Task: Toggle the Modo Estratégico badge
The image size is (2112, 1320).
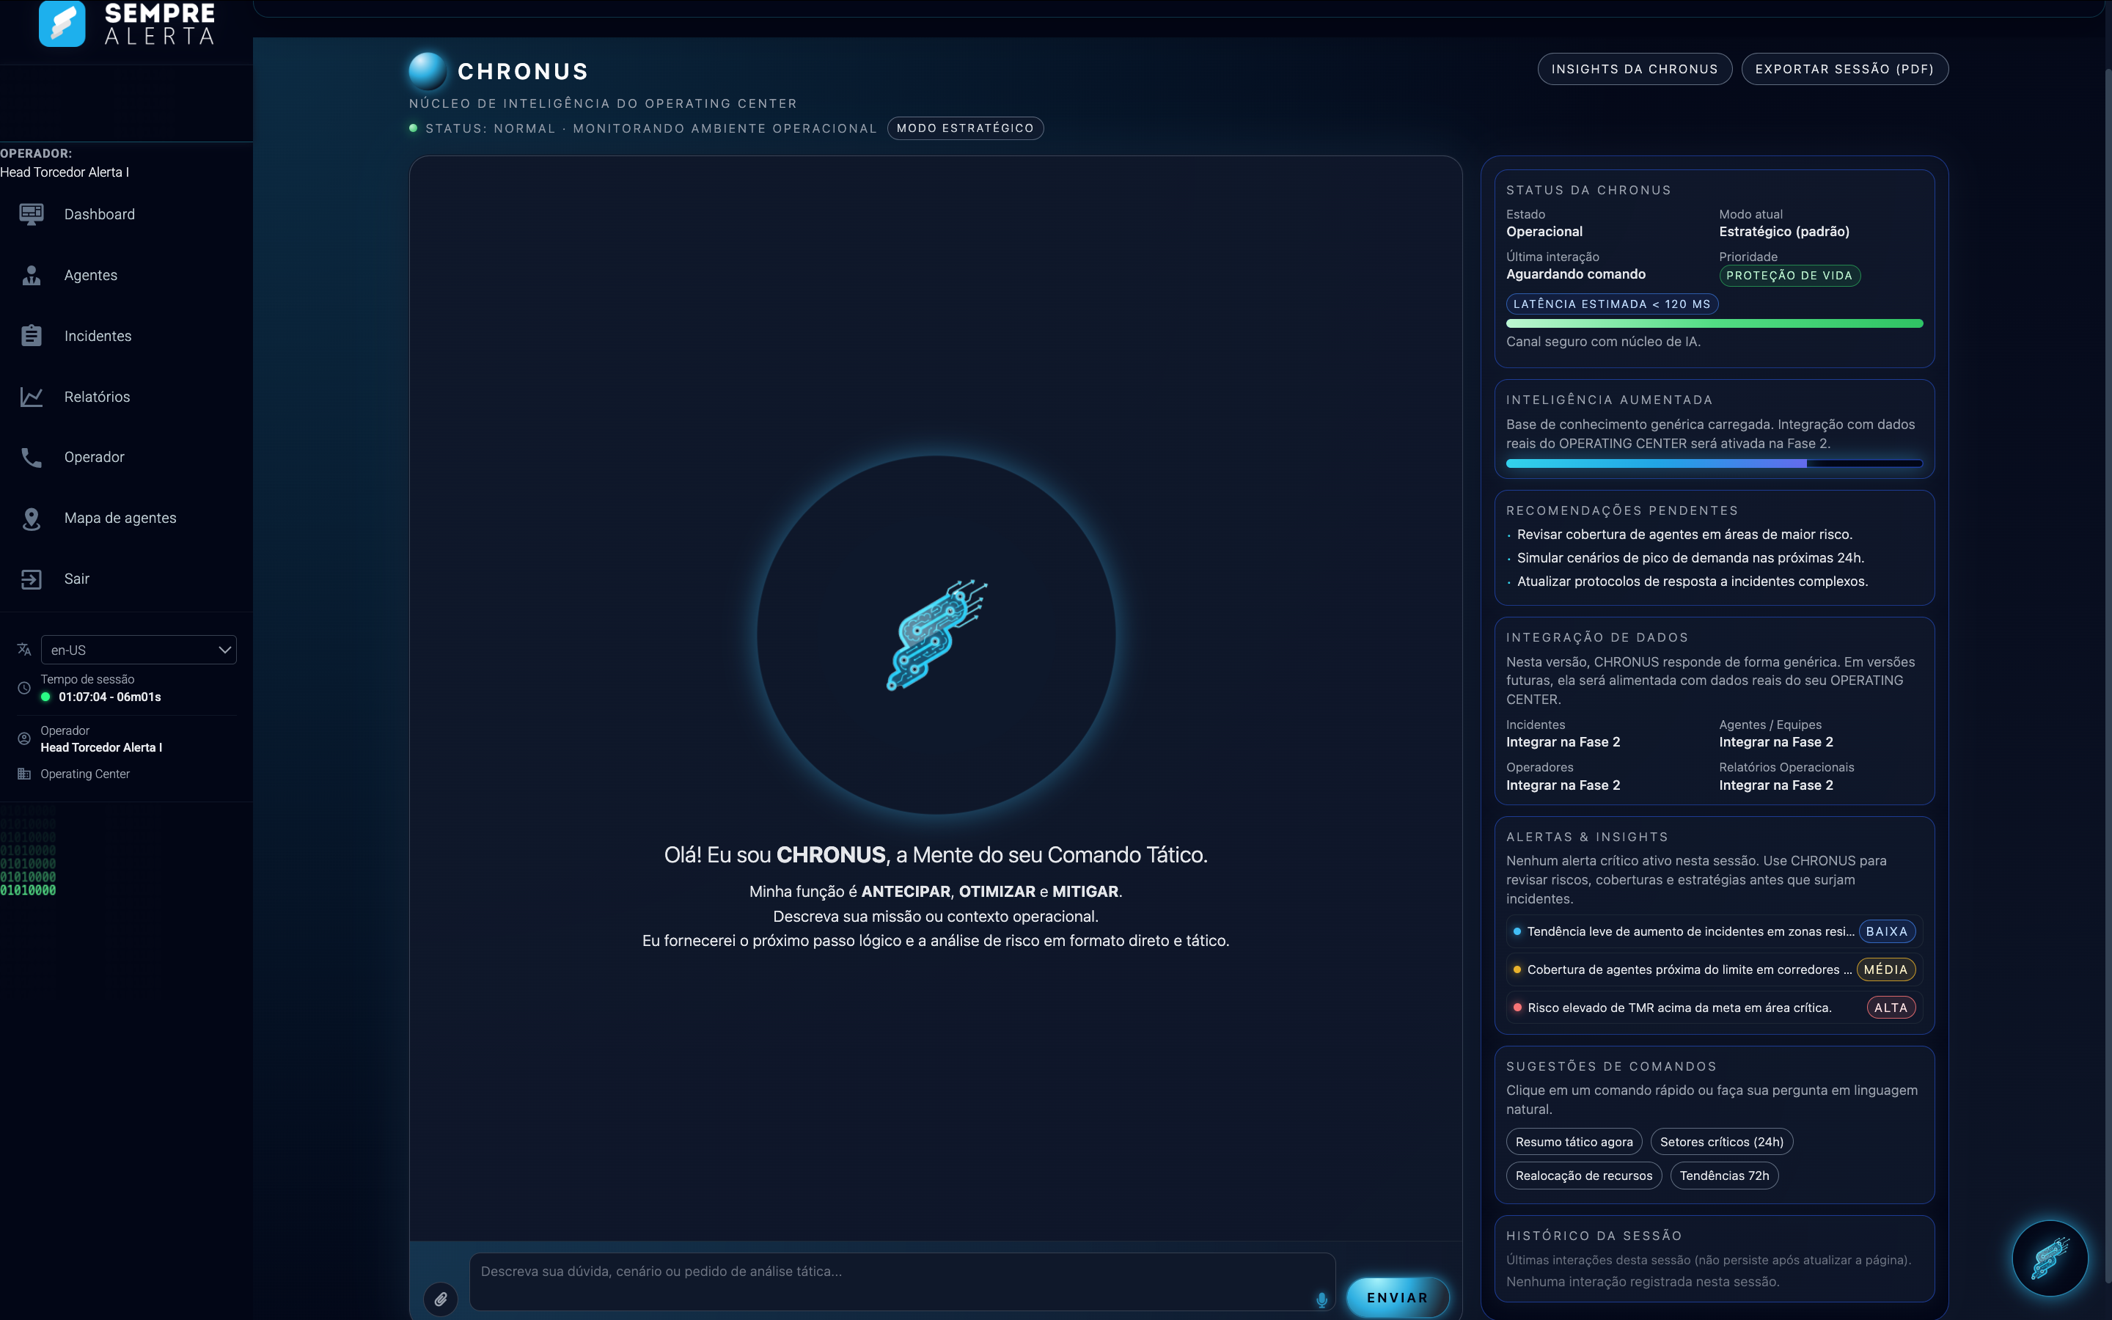Action: (964, 128)
